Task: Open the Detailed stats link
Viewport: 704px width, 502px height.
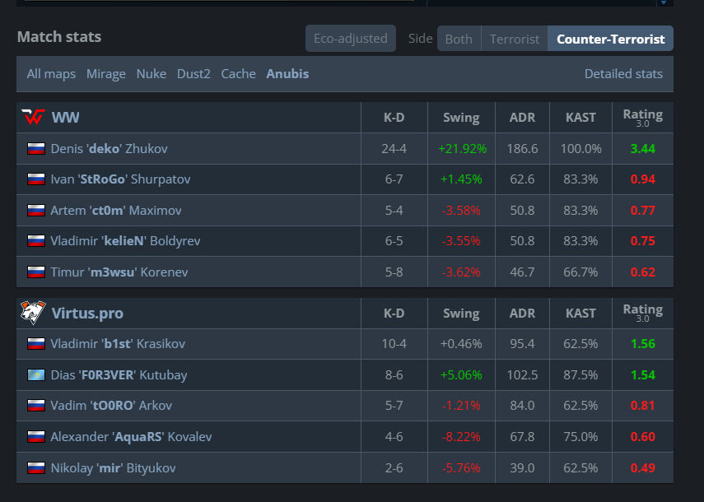Action: [x=623, y=73]
